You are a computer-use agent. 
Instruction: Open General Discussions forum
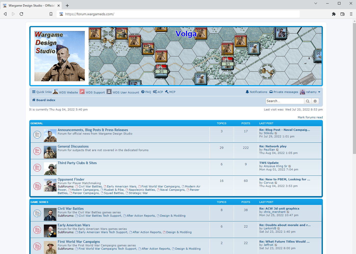tap(73, 146)
